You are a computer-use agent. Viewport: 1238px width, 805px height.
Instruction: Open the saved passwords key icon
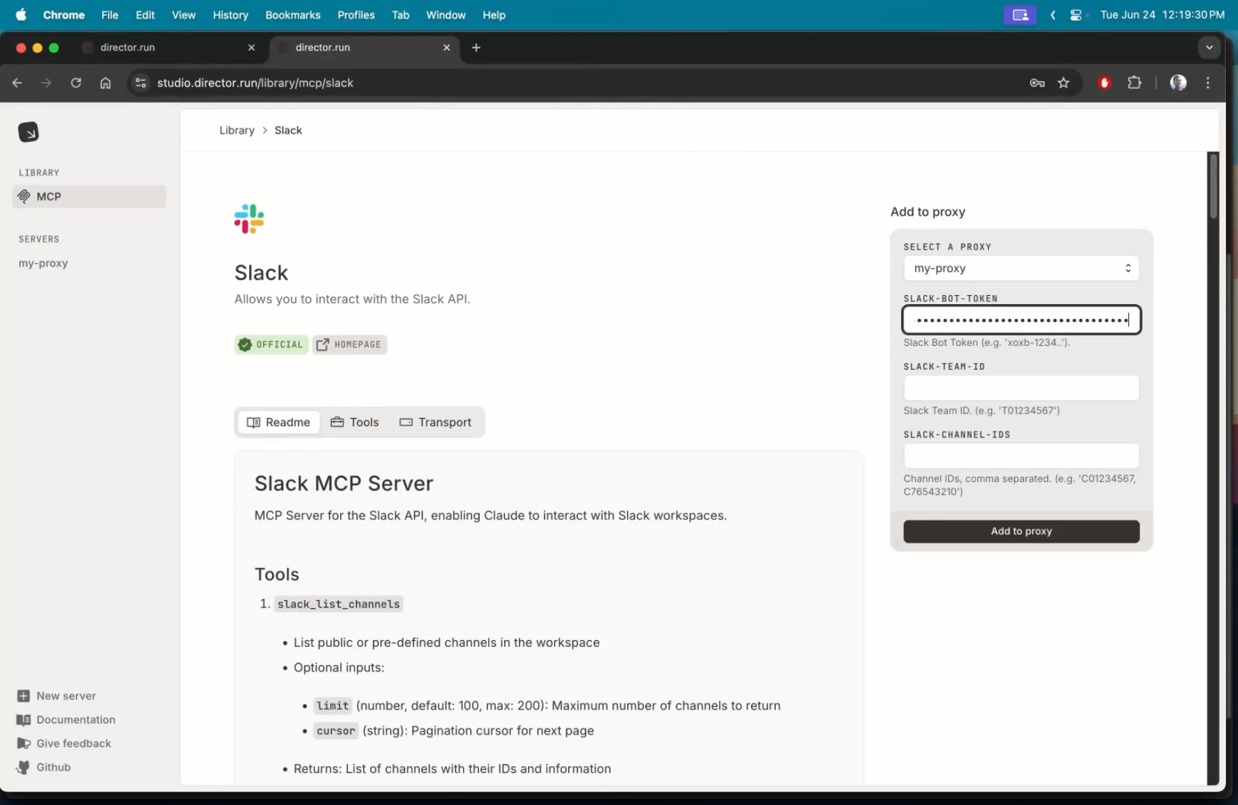[x=1037, y=83]
